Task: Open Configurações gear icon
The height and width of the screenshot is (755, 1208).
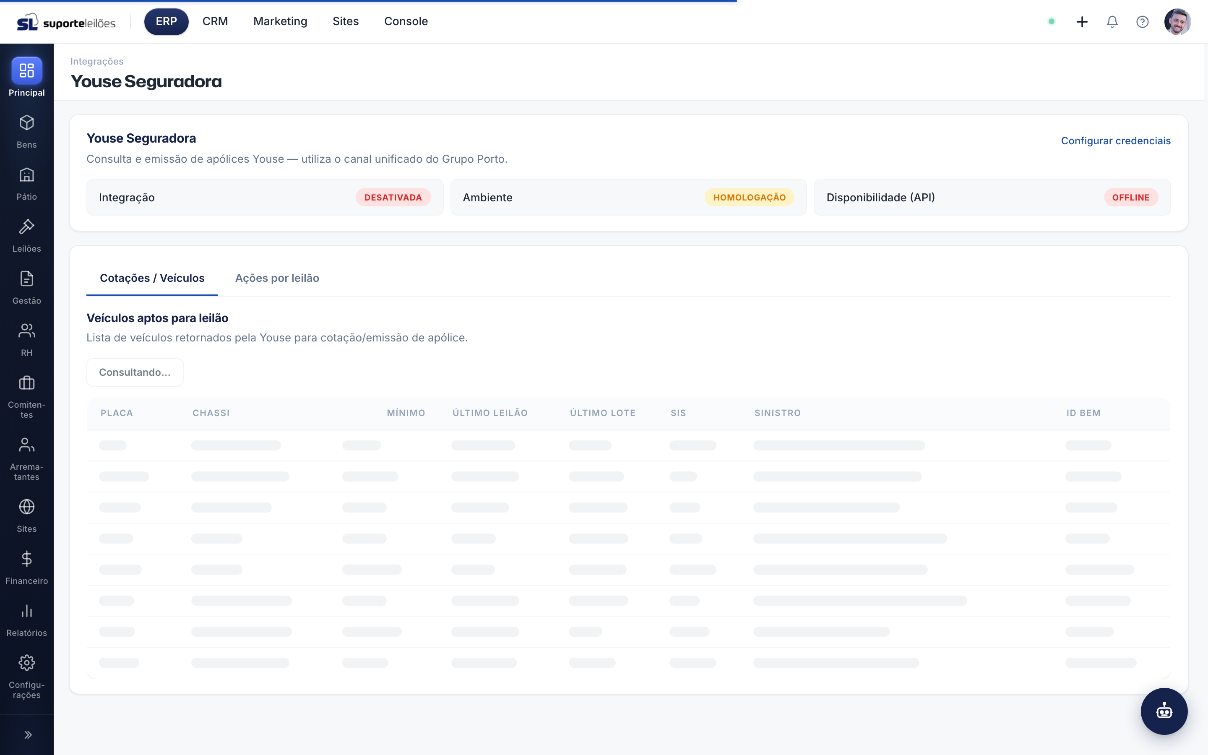Action: click(x=26, y=663)
